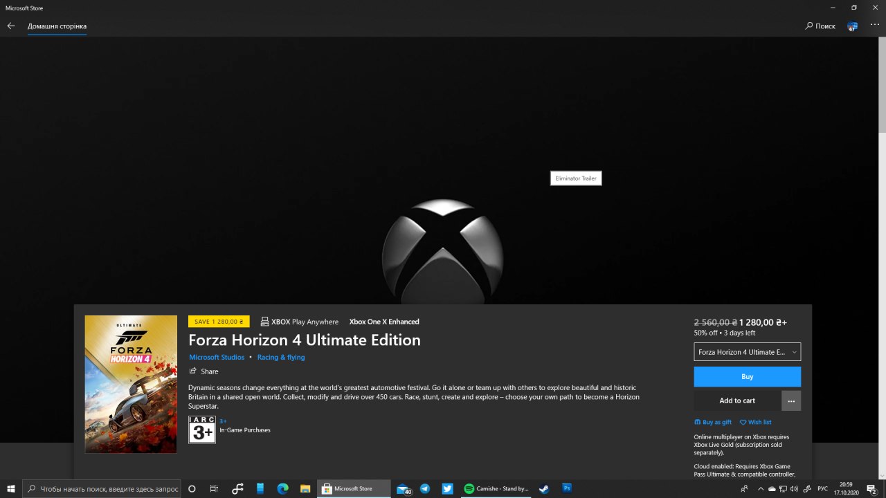Click the SAVE 1 280,00 ₴ badge
Viewport: 886px width, 498px height.
(x=219, y=322)
